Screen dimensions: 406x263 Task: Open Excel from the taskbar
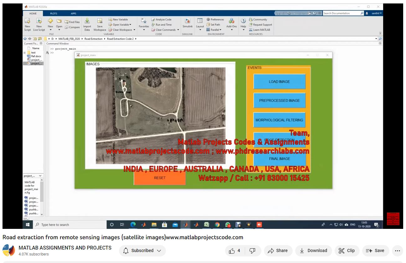click(x=207, y=224)
